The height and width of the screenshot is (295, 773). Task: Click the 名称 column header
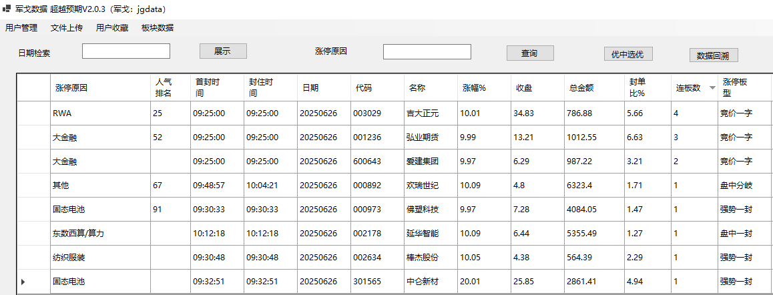coord(431,88)
